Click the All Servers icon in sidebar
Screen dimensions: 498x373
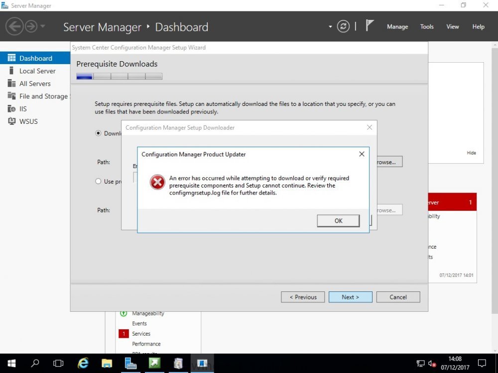[11, 83]
